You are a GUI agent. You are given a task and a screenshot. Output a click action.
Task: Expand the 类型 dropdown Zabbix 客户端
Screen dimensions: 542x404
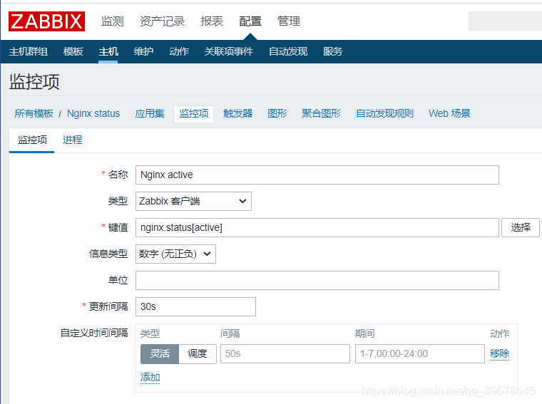pos(193,201)
